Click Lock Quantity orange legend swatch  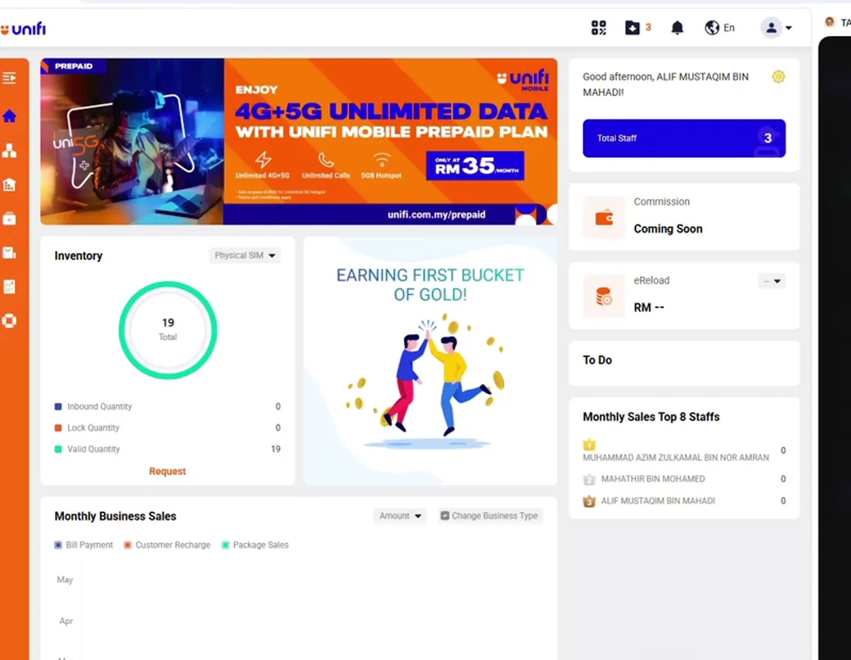(x=58, y=427)
